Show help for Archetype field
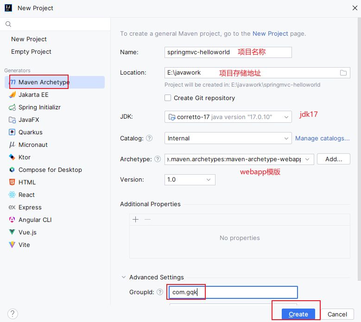Viewport: 361px width, 322px height. pos(158,159)
